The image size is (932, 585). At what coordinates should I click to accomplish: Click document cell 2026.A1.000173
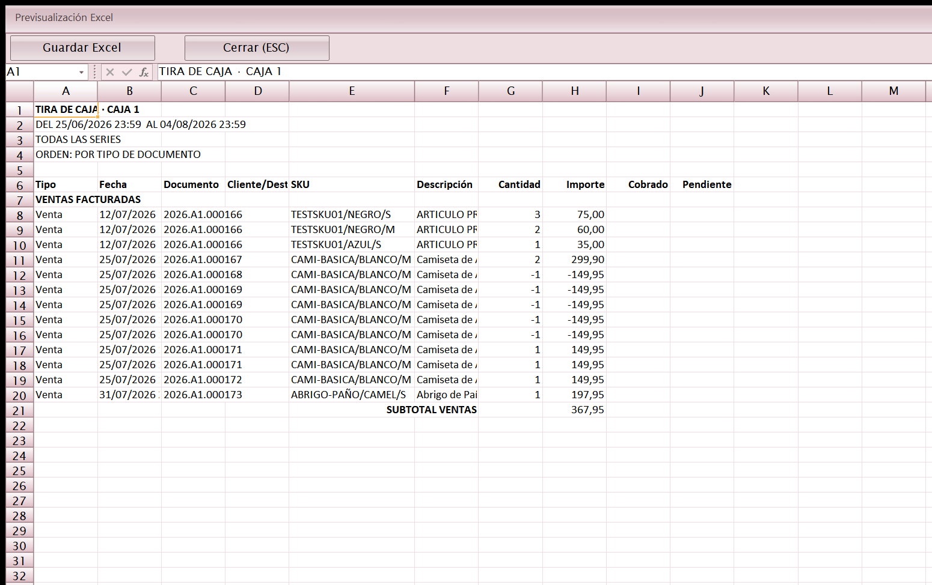[x=193, y=395]
